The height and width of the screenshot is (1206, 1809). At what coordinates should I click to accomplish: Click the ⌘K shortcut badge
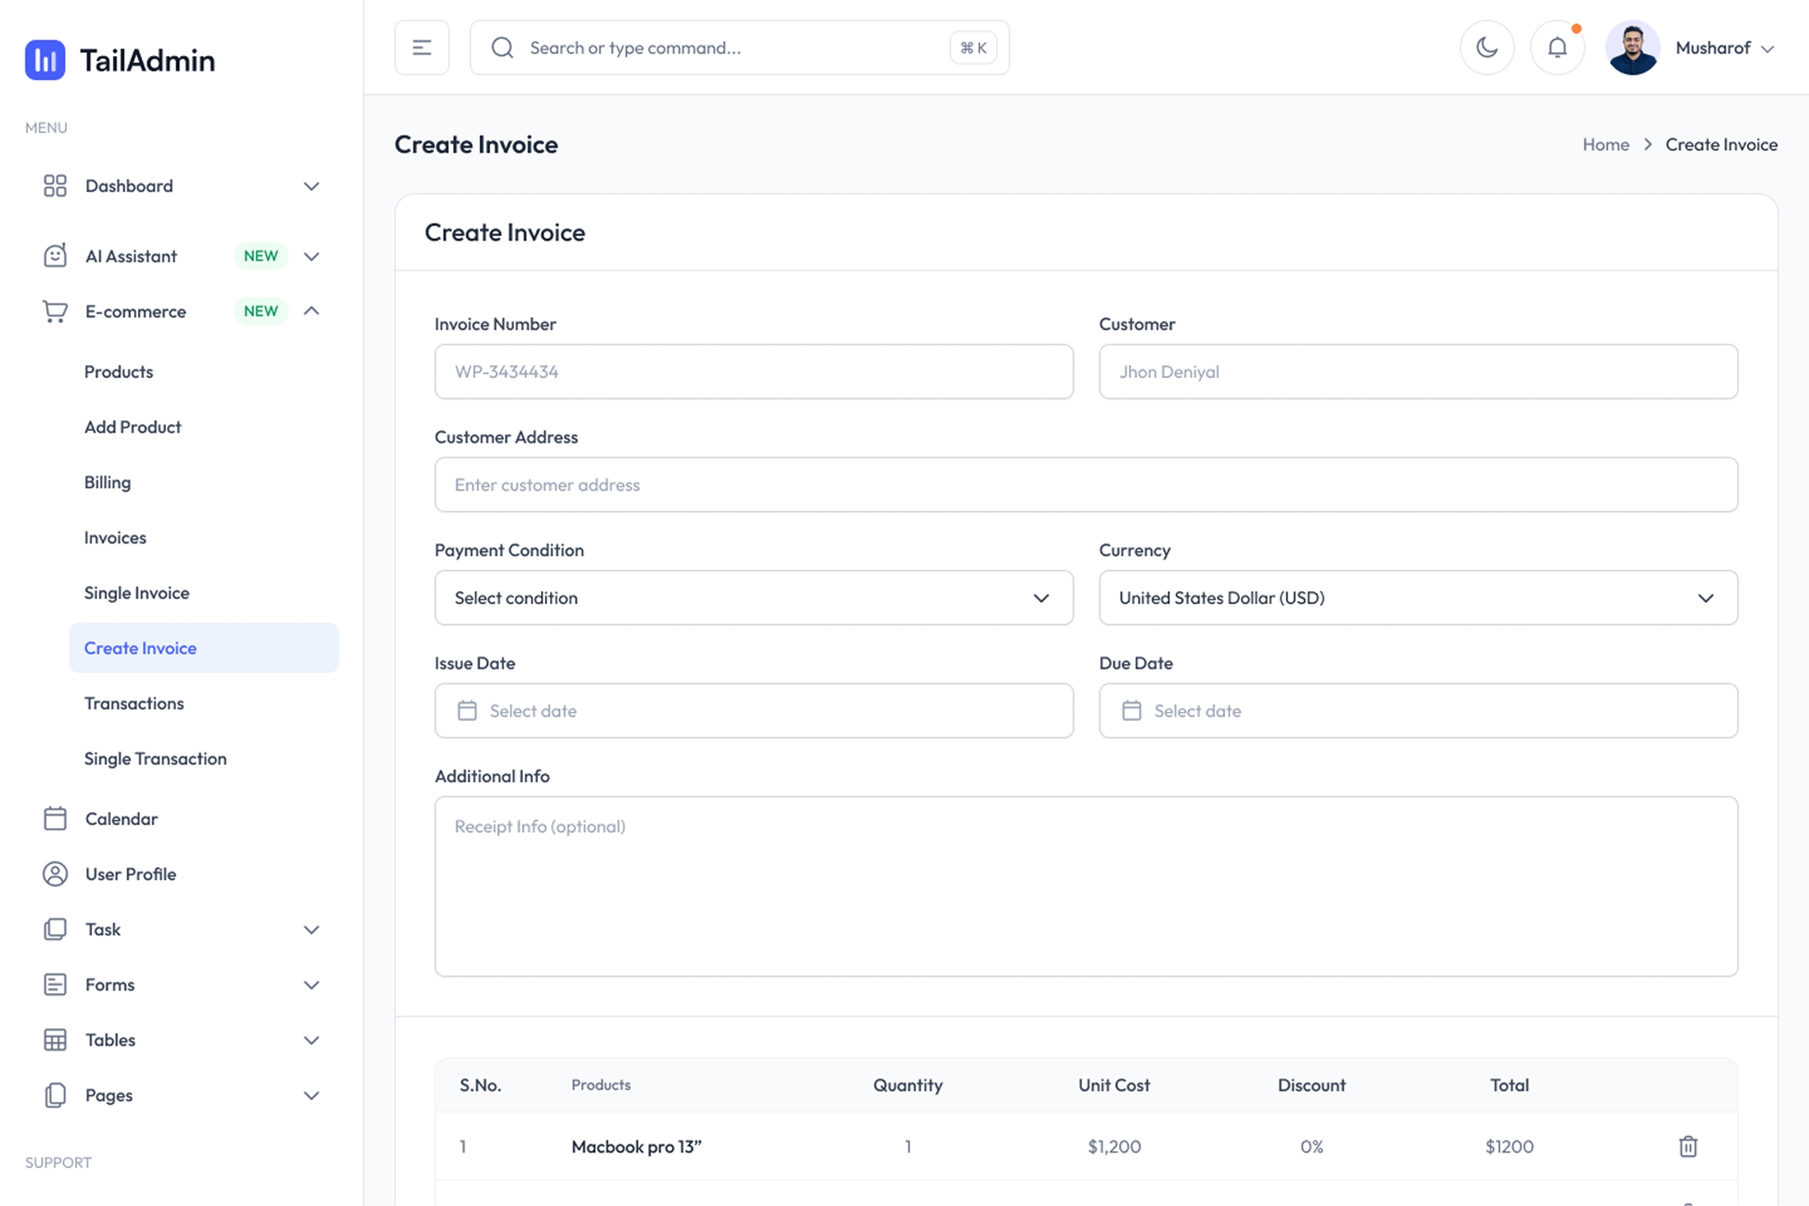(974, 48)
